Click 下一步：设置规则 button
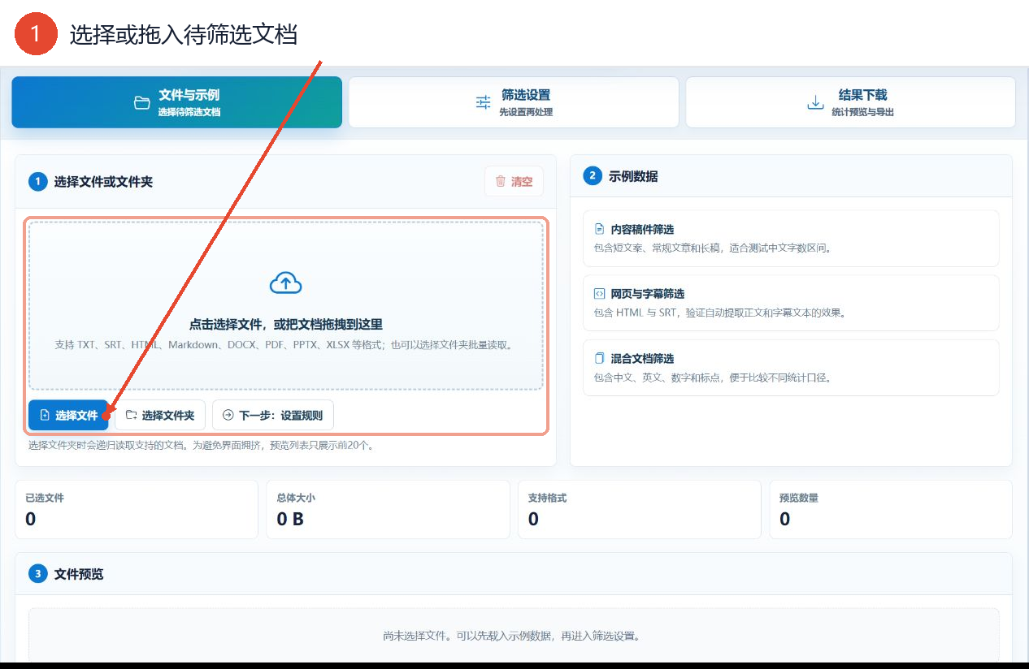Screen dimensions: 1029x669 click(273, 415)
